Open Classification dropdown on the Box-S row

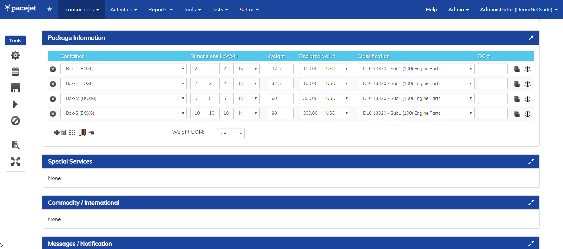pyautogui.click(x=415, y=113)
